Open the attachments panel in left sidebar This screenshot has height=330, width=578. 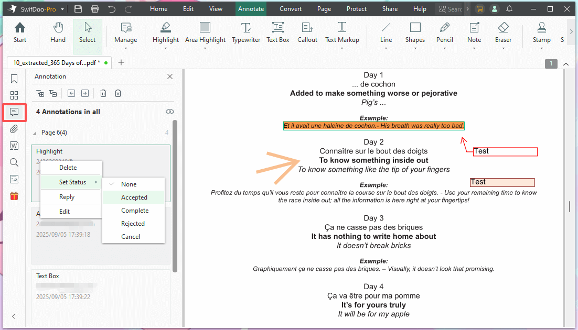point(14,129)
